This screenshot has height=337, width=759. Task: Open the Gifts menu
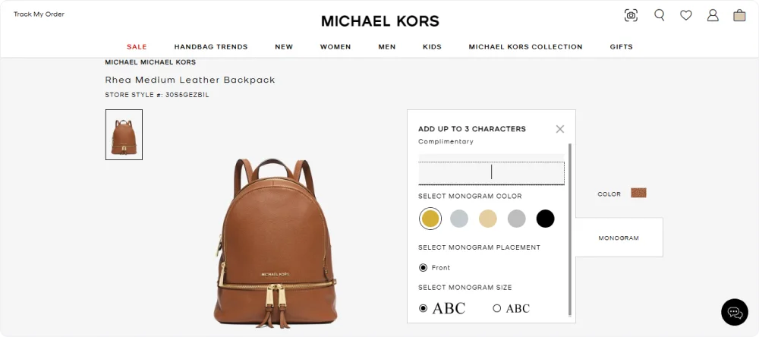(621, 47)
